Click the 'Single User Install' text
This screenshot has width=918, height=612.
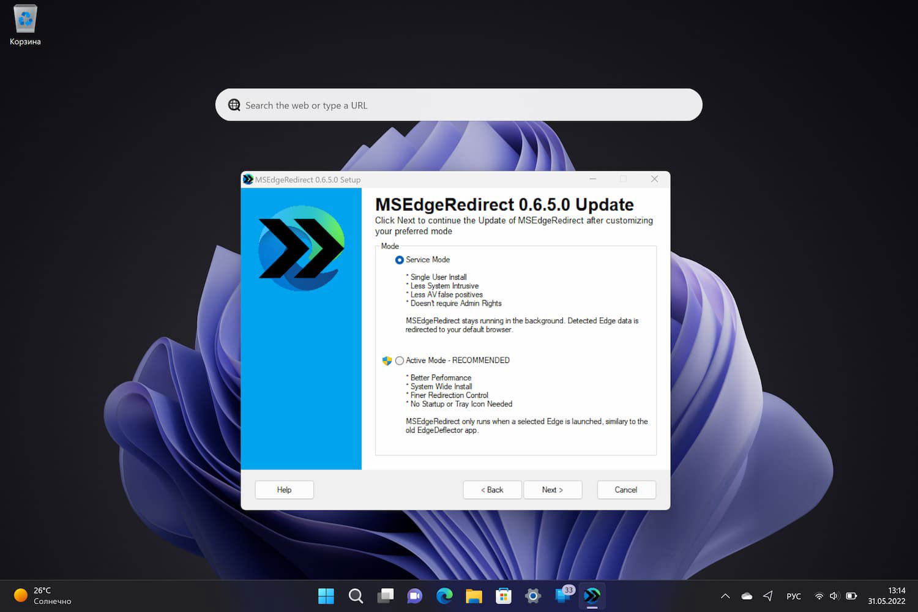[439, 277]
